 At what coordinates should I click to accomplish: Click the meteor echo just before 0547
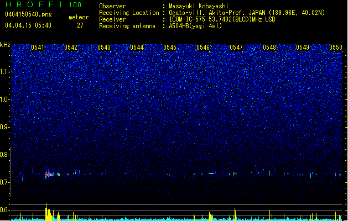pos(235,174)
